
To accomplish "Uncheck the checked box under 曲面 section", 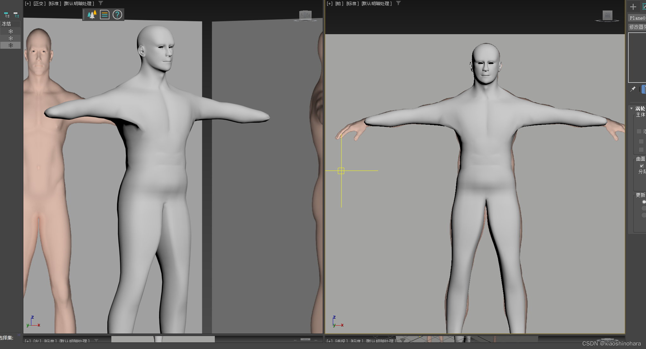I will pyautogui.click(x=642, y=166).
